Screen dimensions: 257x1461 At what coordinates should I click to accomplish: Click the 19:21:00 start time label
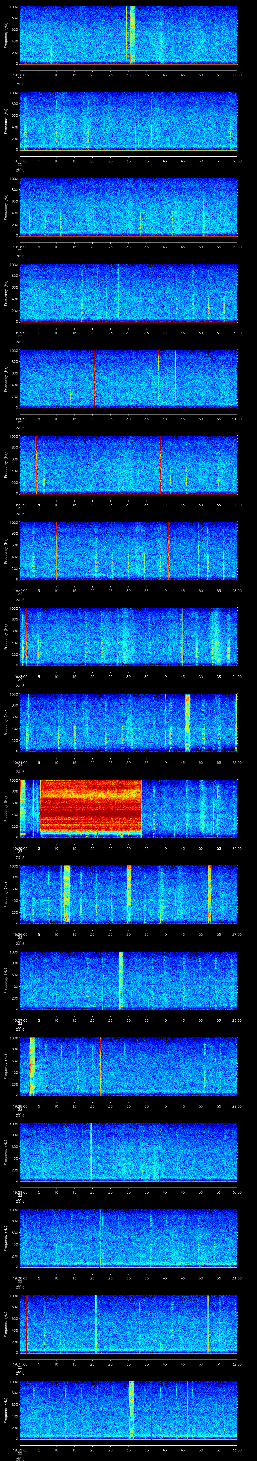(20, 505)
